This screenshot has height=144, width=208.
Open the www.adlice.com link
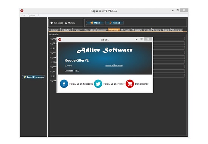point(114,65)
